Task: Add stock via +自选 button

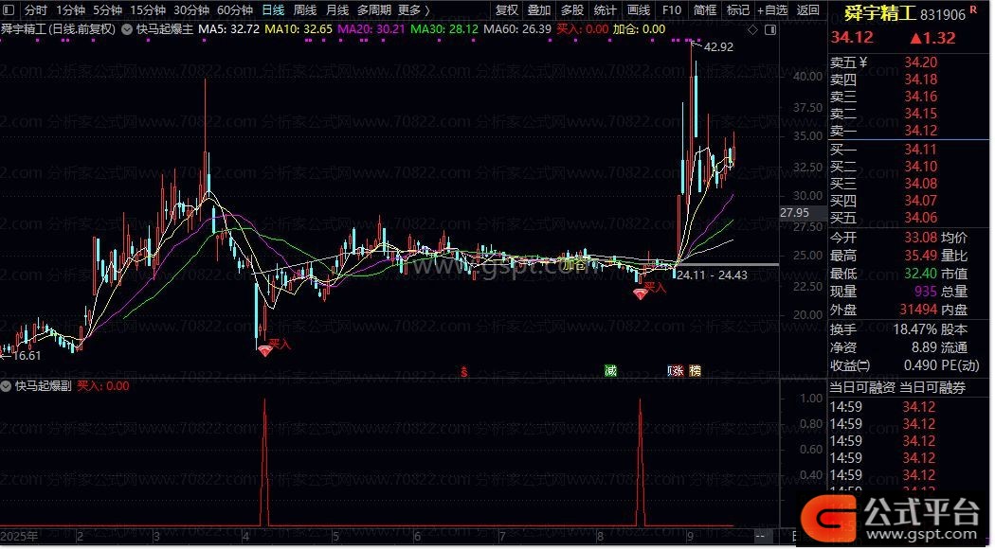Action: (772, 10)
